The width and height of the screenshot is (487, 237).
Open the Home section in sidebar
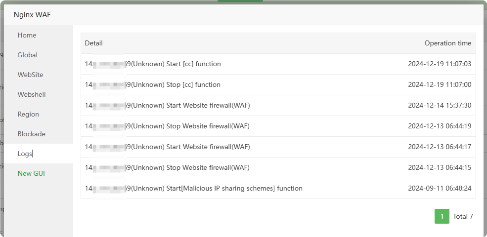point(27,36)
